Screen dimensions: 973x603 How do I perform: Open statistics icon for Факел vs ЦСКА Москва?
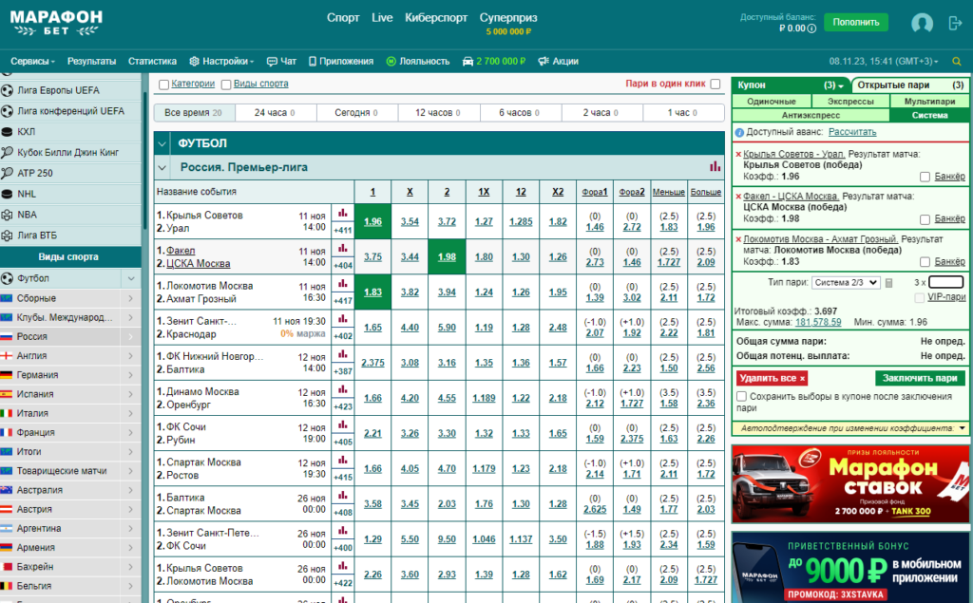pyautogui.click(x=342, y=249)
